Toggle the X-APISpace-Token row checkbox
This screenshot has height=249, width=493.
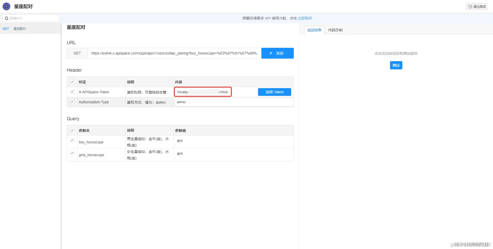tap(72, 91)
